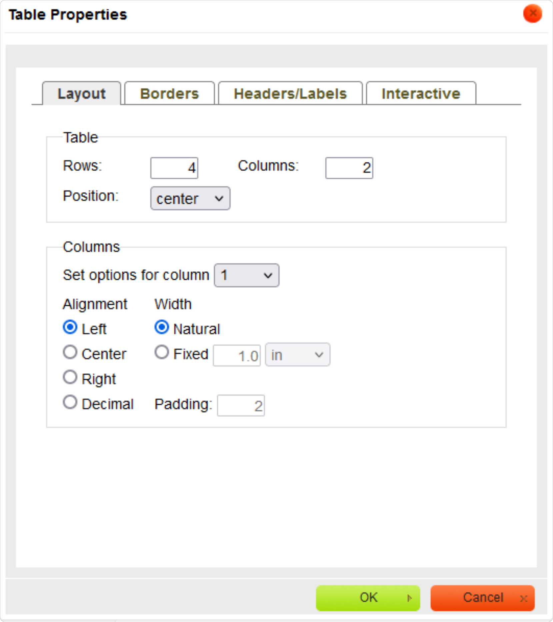The width and height of the screenshot is (553, 622).
Task: Click the x icon on Cancel button
Action: click(x=524, y=598)
